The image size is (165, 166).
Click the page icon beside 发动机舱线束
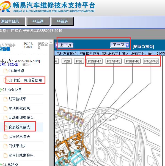point(5,108)
